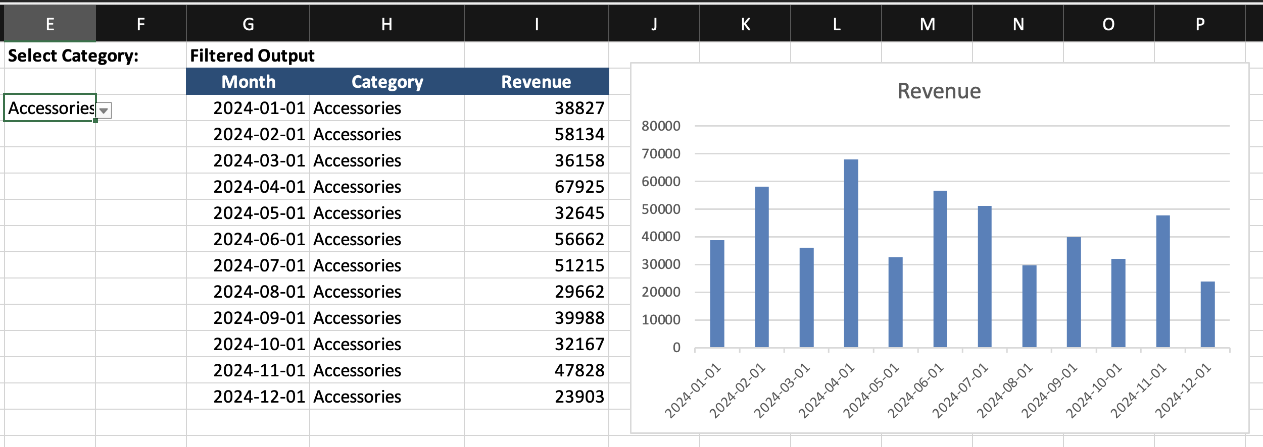Click the 2024-01-01 chart axis label

[x=693, y=391]
